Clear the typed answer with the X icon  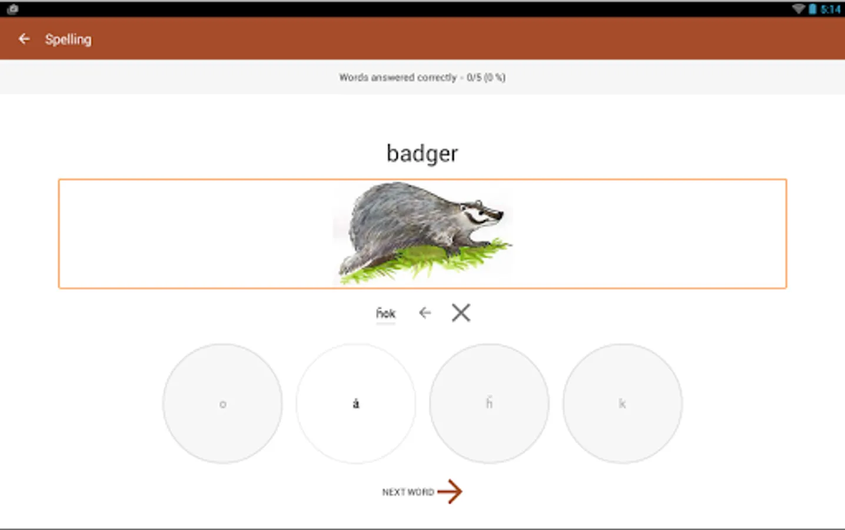point(461,313)
